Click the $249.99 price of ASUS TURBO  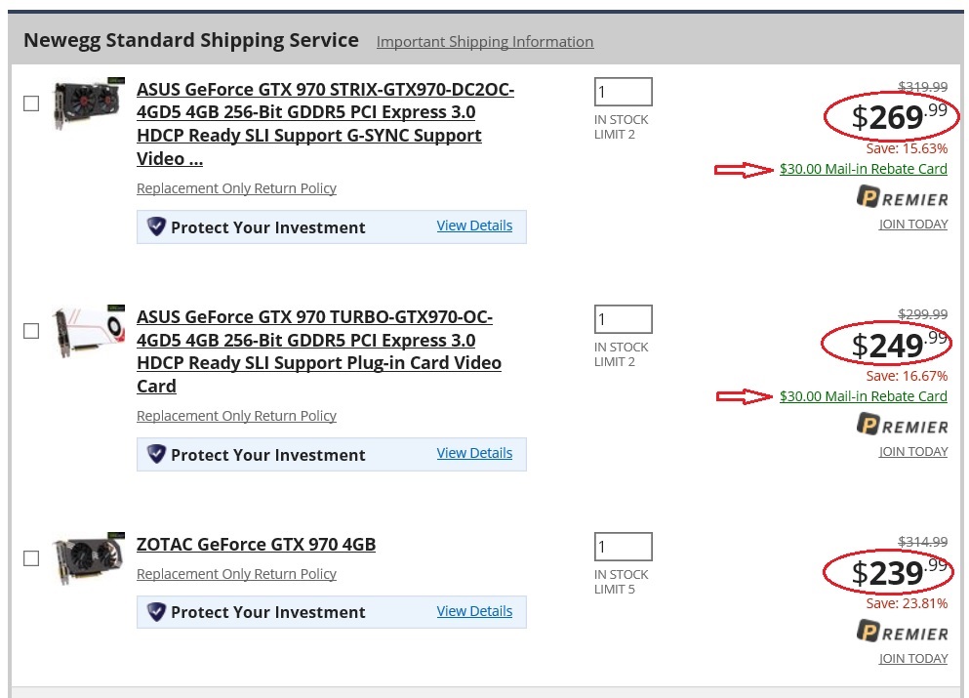coord(899,344)
